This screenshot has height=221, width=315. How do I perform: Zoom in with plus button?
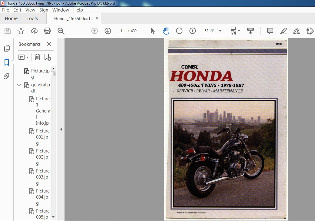point(192,31)
